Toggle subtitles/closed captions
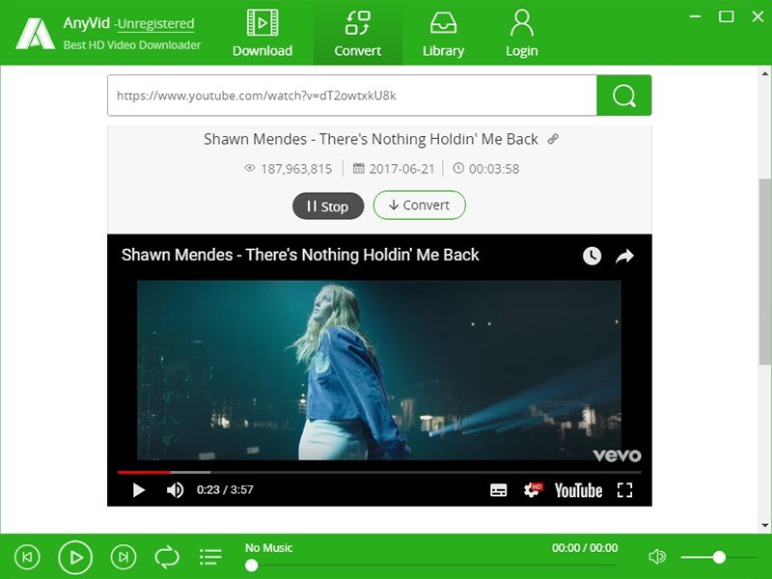 (x=498, y=490)
